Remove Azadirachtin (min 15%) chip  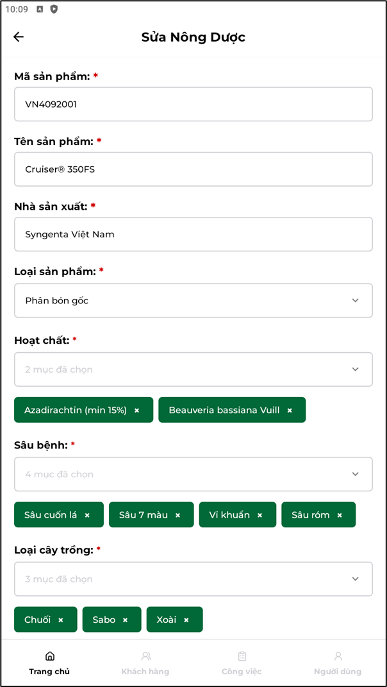point(136,411)
